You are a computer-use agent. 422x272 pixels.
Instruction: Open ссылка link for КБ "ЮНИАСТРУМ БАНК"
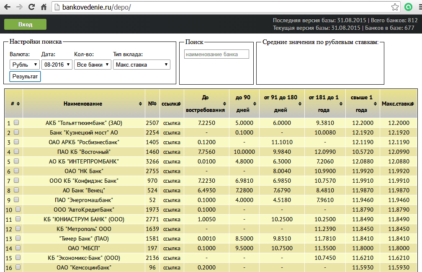coord(172,220)
